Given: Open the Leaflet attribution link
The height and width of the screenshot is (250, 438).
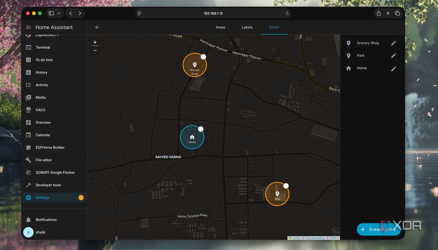Looking at the screenshot, I should tap(294, 238).
